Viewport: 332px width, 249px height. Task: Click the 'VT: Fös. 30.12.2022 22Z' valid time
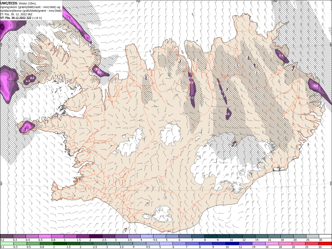[x=16, y=18]
